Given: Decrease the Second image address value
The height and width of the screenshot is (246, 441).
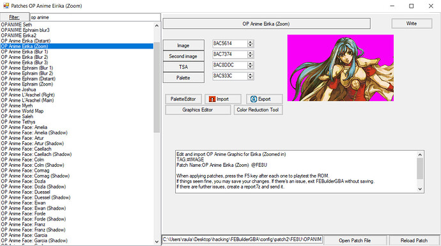Looking at the screenshot, I should click(x=251, y=56).
